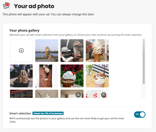Click the "Chosen by 79% of businesses" badge

pyautogui.click(x=48, y=113)
